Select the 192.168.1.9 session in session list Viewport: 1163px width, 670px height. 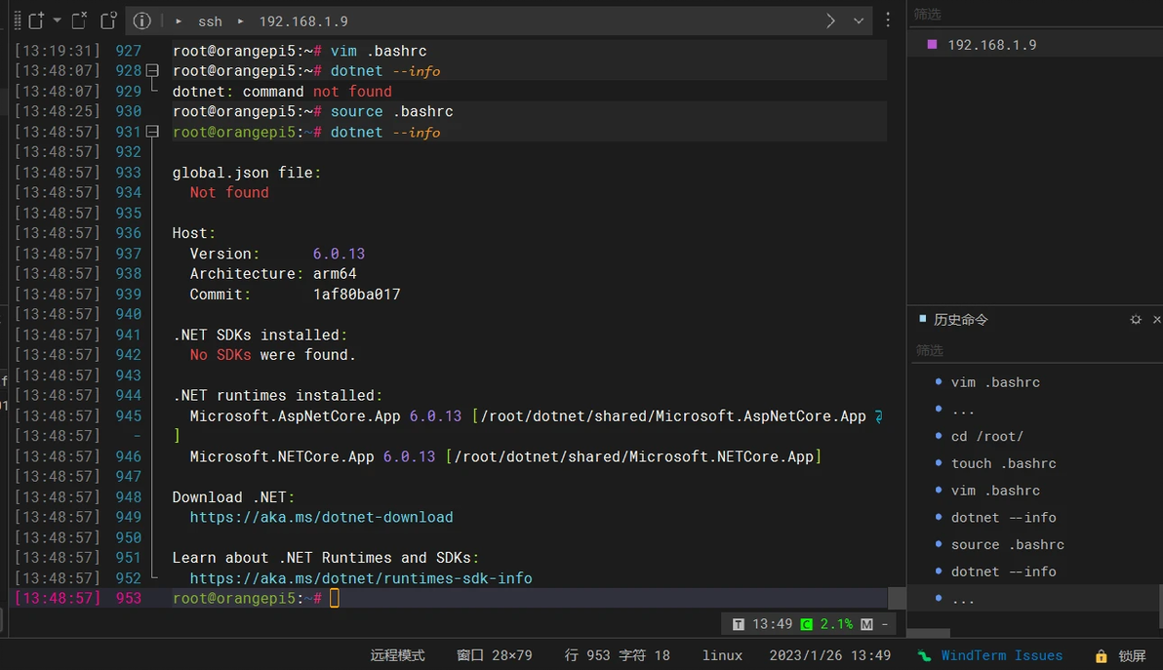point(991,45)
